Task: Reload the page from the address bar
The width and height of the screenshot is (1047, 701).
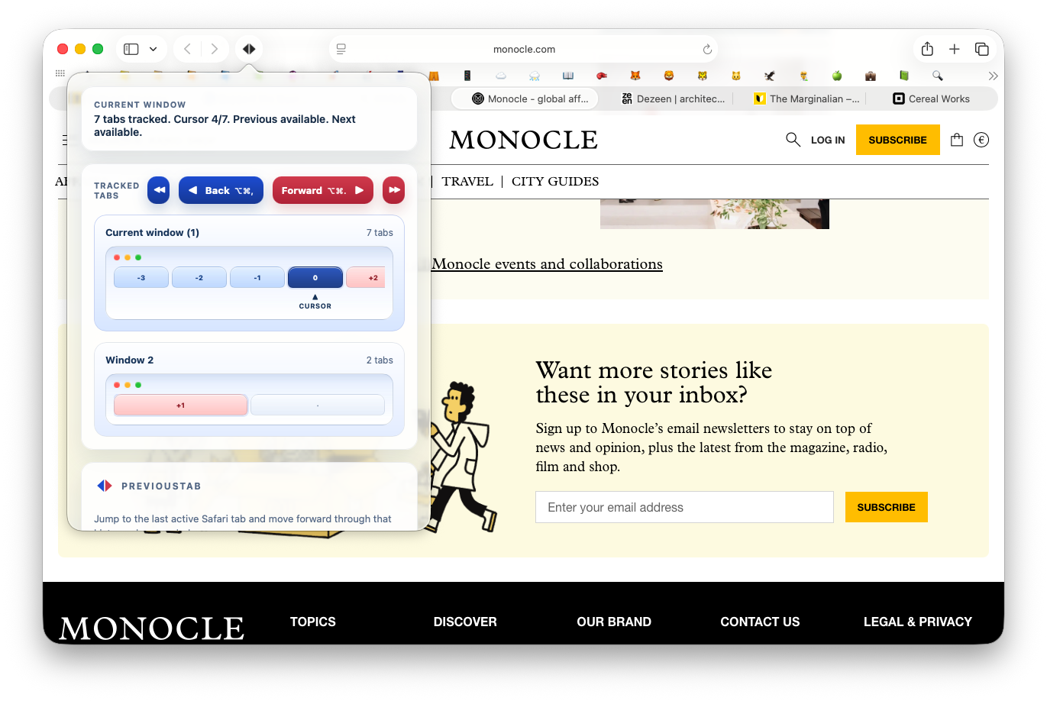Action: click(x=707, y=49)
